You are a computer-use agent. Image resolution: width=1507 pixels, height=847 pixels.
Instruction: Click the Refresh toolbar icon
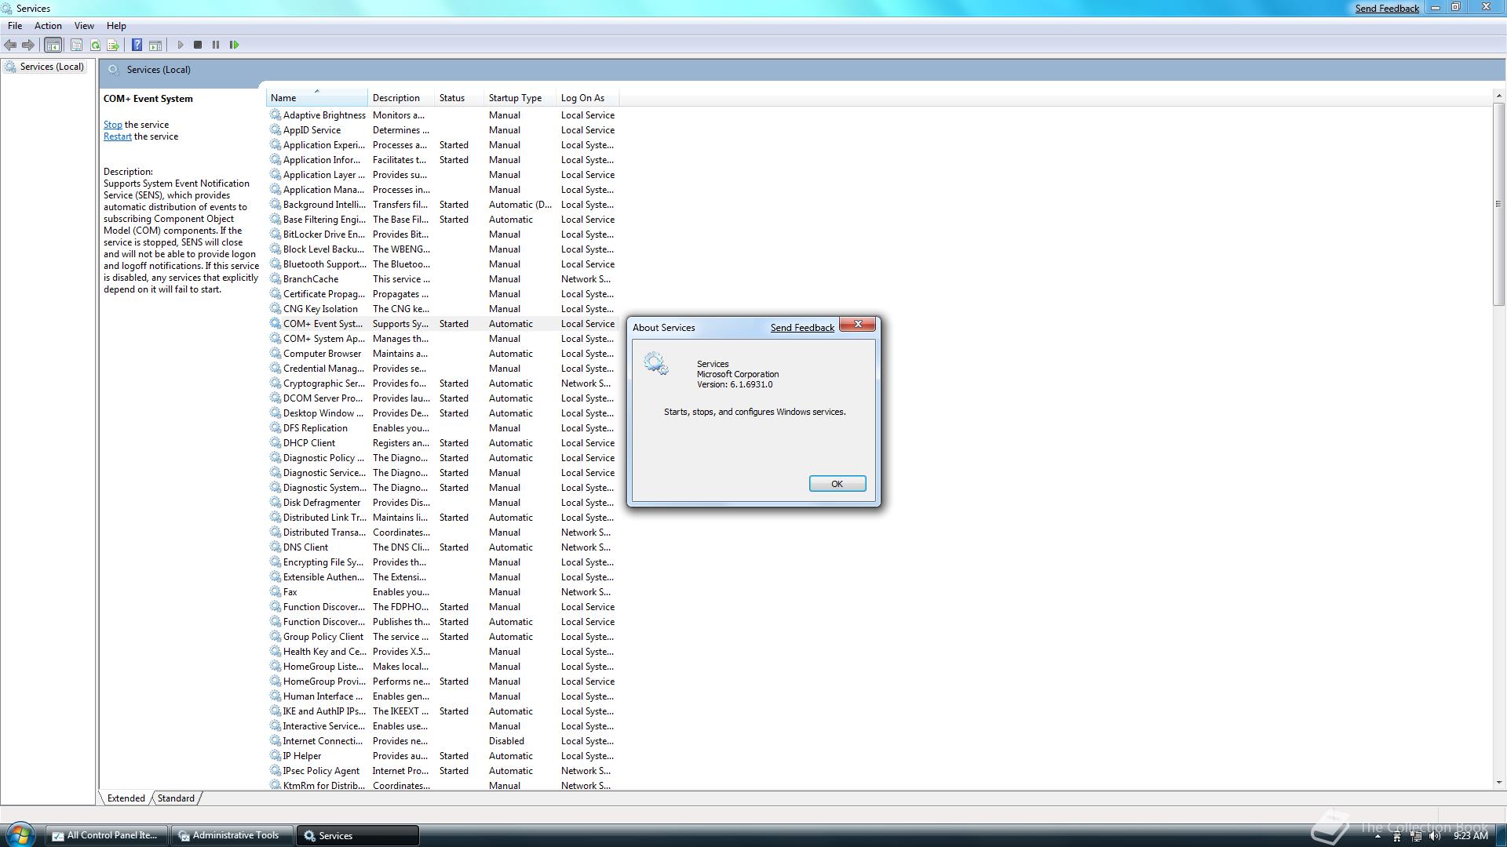(x=95, y=45)
